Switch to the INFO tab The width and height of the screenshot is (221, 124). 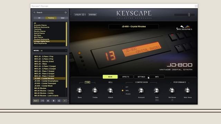click(x=157, y=77)
